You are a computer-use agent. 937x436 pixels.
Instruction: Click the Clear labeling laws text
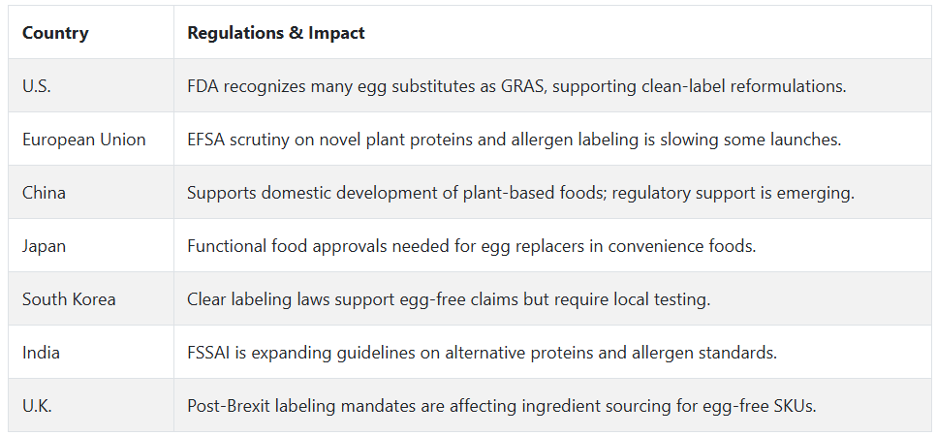(449, 299)
